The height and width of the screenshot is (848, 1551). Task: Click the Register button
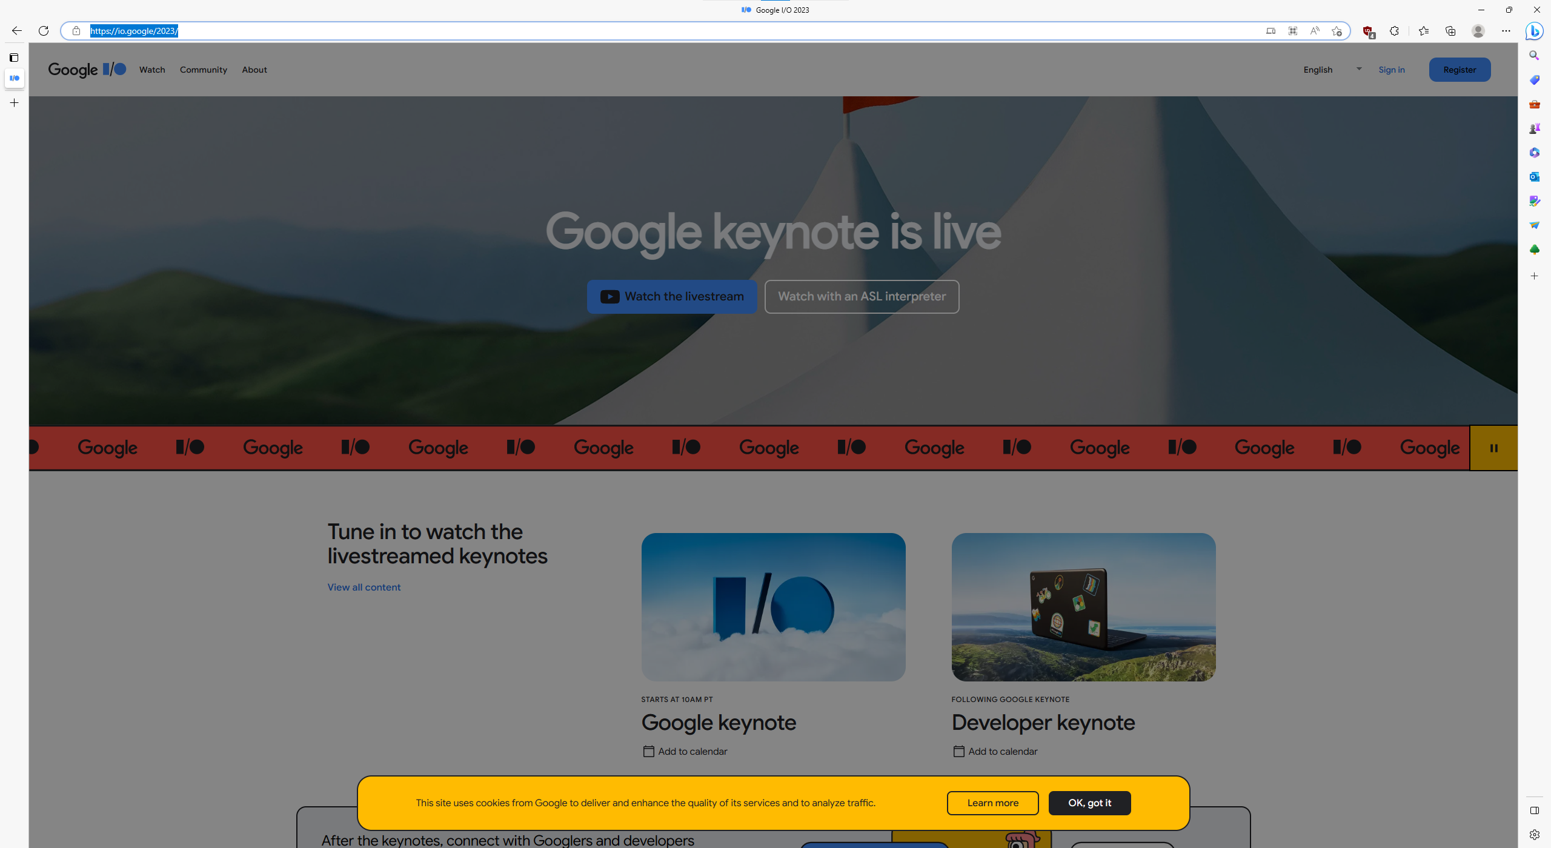pyautogui.click(x=1460, y=70)
